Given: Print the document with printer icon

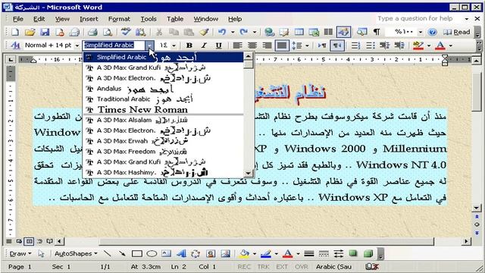Looking at the screenshot, I should pos(92,32).
